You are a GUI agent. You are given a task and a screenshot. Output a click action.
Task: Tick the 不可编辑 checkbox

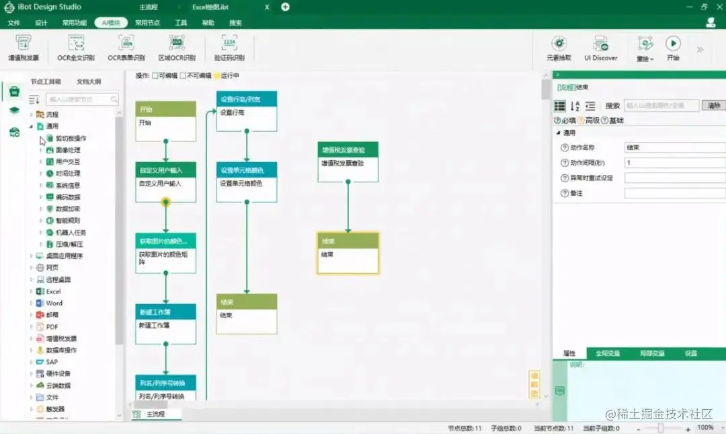click(184, 75)
